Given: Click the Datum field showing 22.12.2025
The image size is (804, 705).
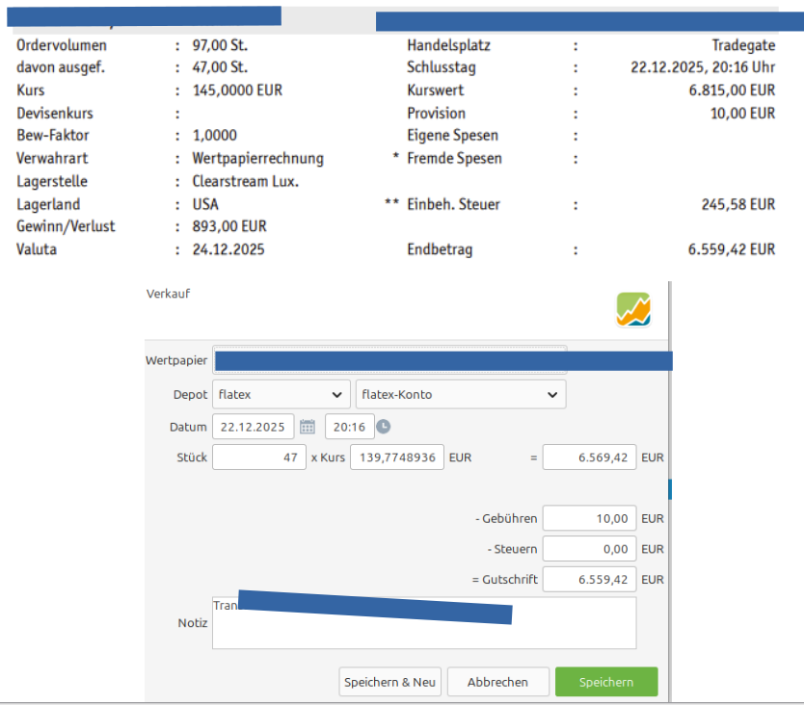Looking at the screenshot, I should [x=253, y=427].
